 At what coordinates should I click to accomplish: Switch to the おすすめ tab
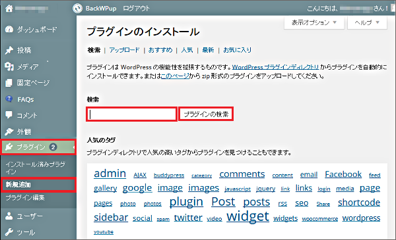160,50
